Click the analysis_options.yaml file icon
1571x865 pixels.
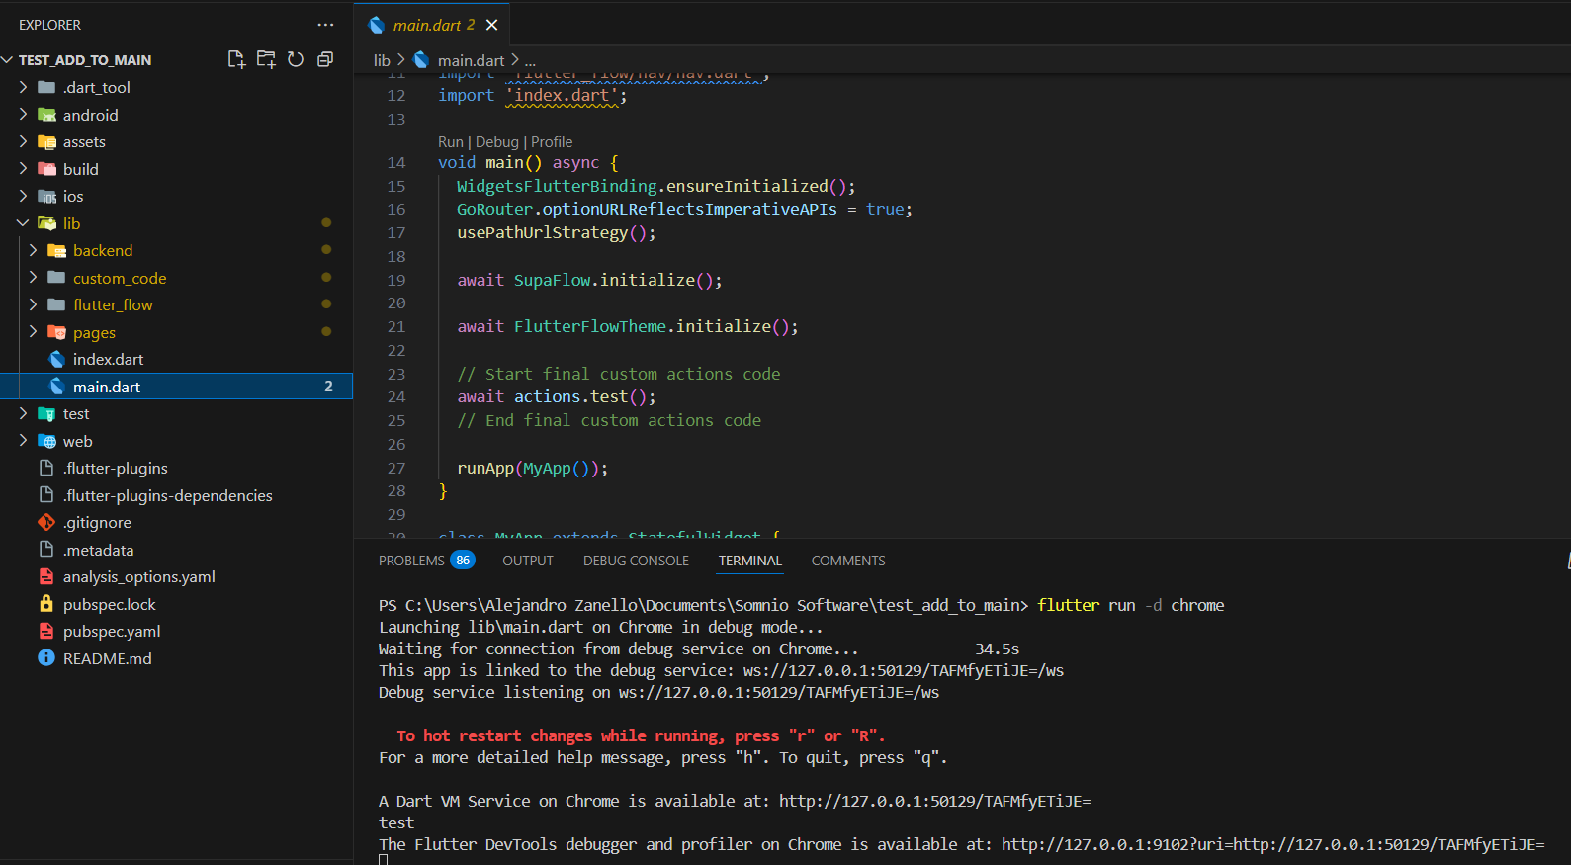pos(46,576)
